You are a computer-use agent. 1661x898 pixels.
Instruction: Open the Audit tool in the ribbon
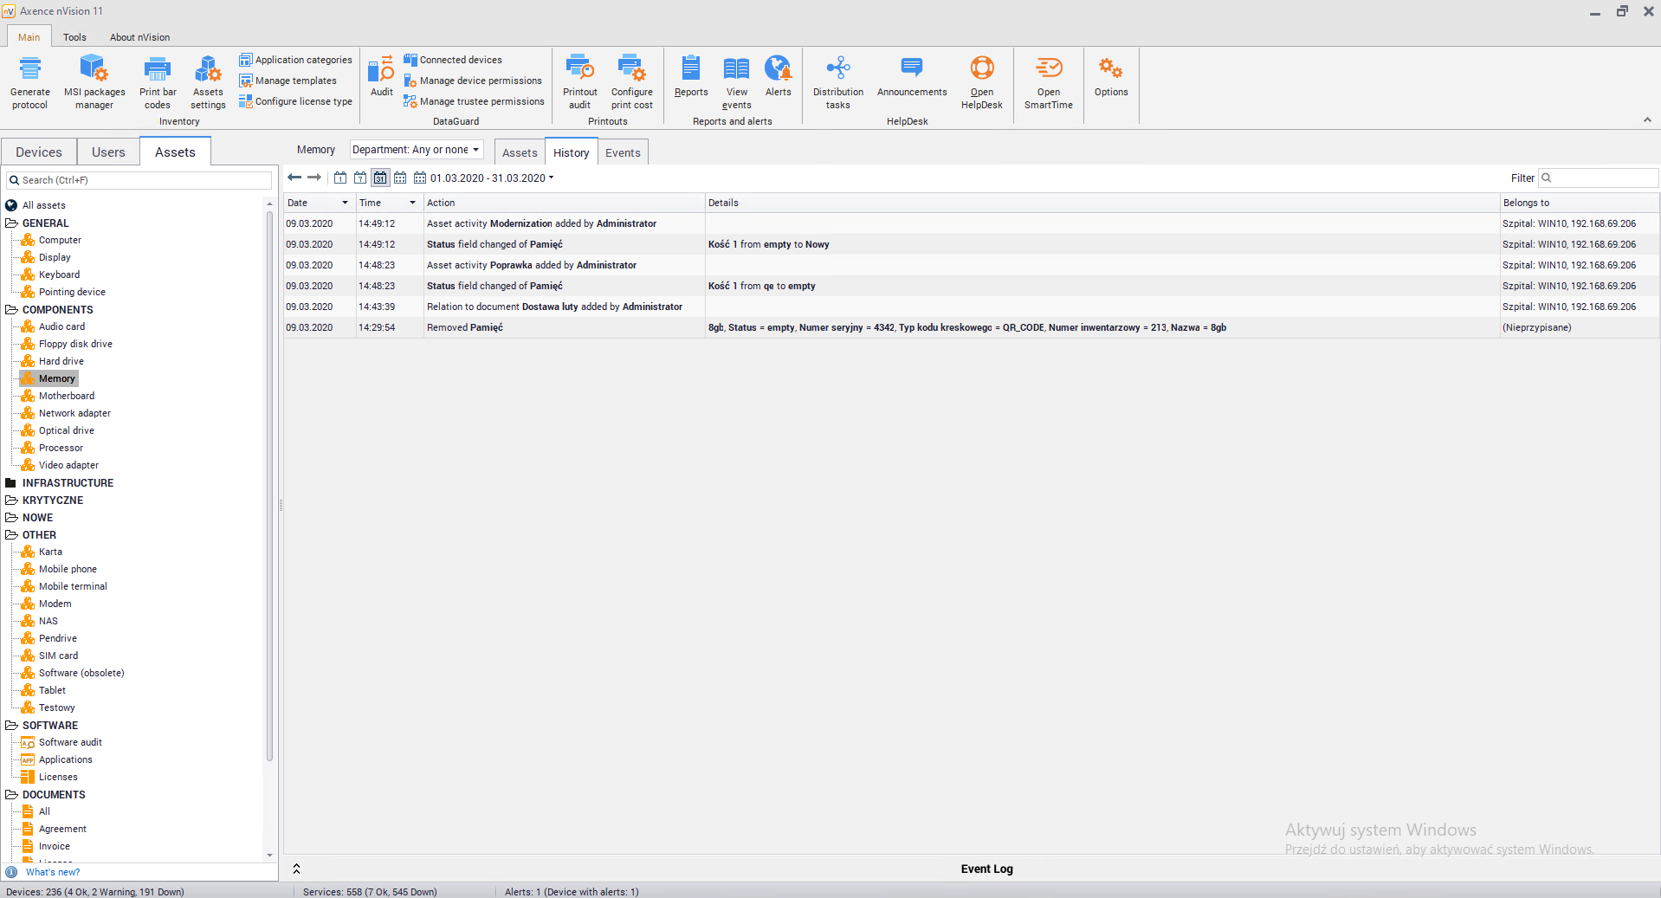click(381, 76)
